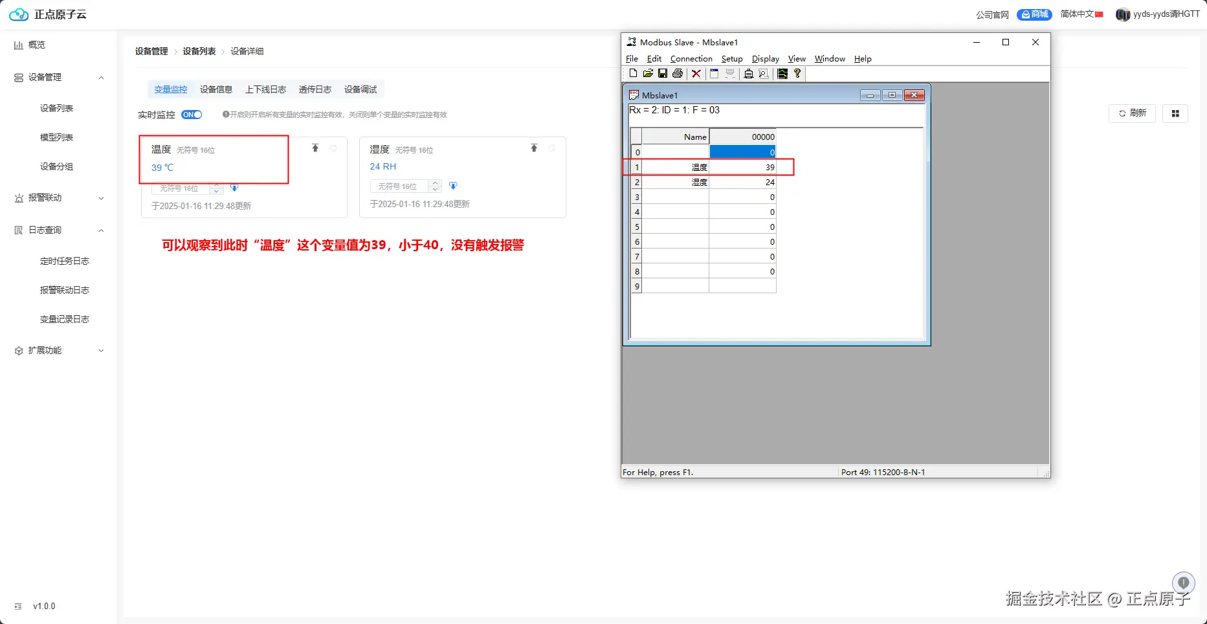Click blue send-down icon on 温度 card
Image resolution: width=1207 pixels, height=624 pixels.
pos(234,188)
